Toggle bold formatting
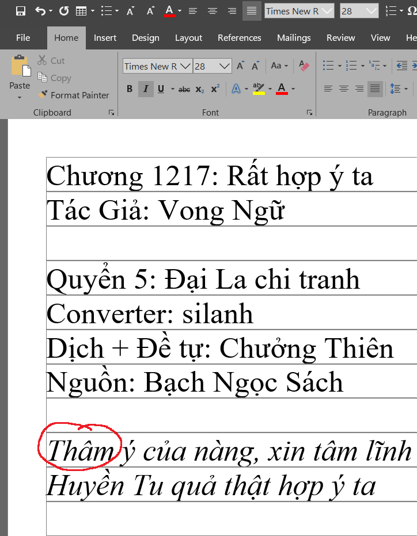417x536 pixels. 130,89
